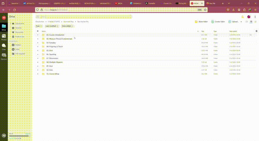Viewport: 259px width, 141px height.
Task: Select the 02. Pleasure Theory Fundamentals folder
Action: tap(59, 39)
